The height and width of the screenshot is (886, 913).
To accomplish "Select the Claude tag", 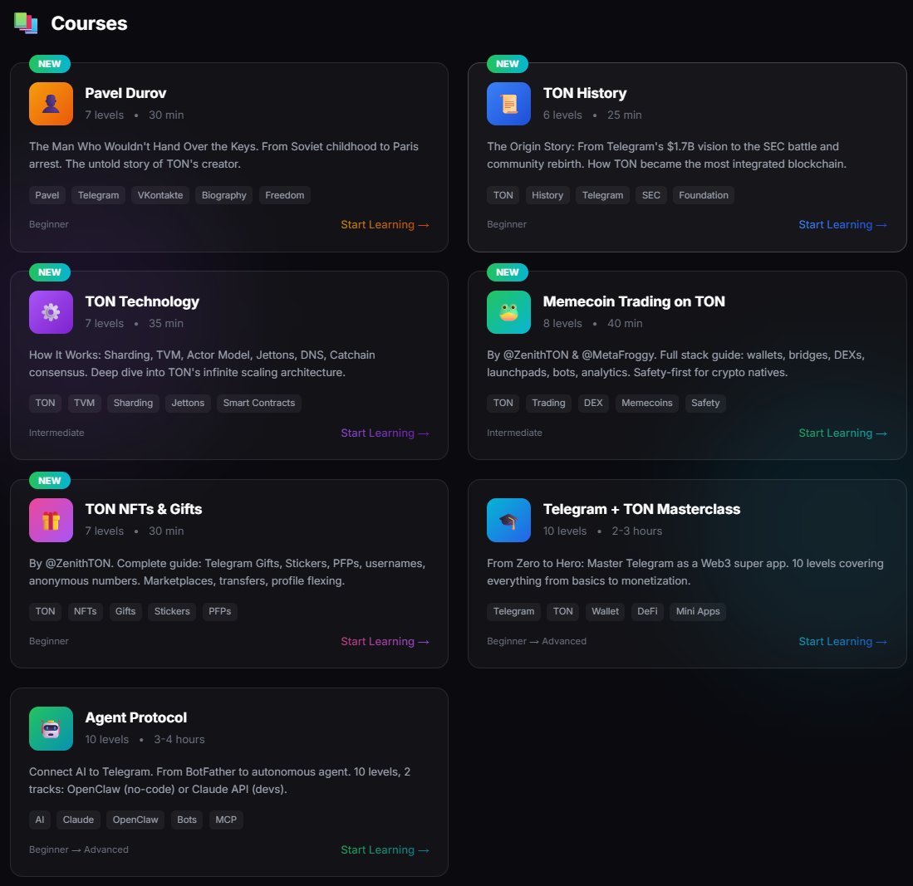I will pos(79,820).
